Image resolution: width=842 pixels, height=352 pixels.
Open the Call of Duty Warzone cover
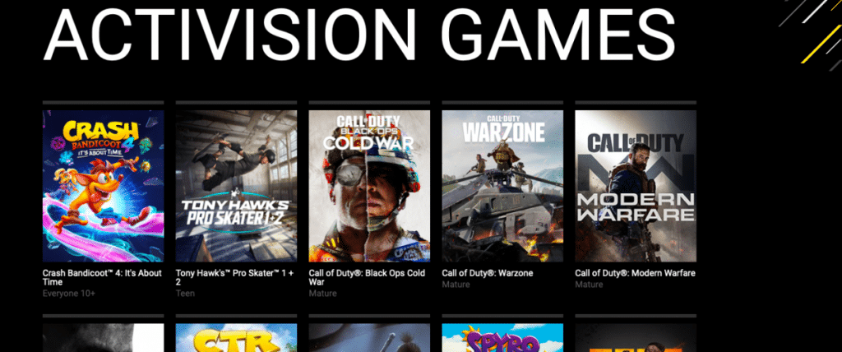[x=502, y=186]
